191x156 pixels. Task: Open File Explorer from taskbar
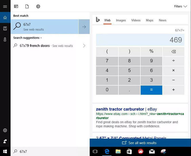[x=118, y=151]
